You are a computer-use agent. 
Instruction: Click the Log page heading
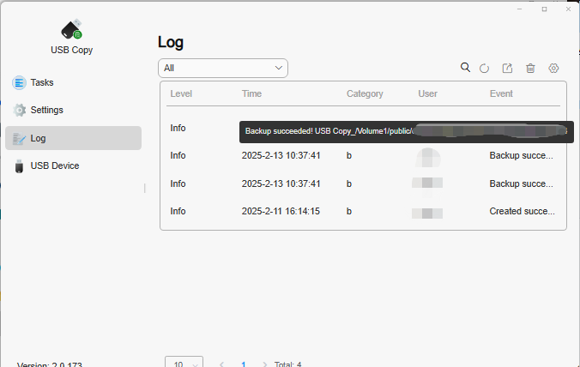point(171,42)
